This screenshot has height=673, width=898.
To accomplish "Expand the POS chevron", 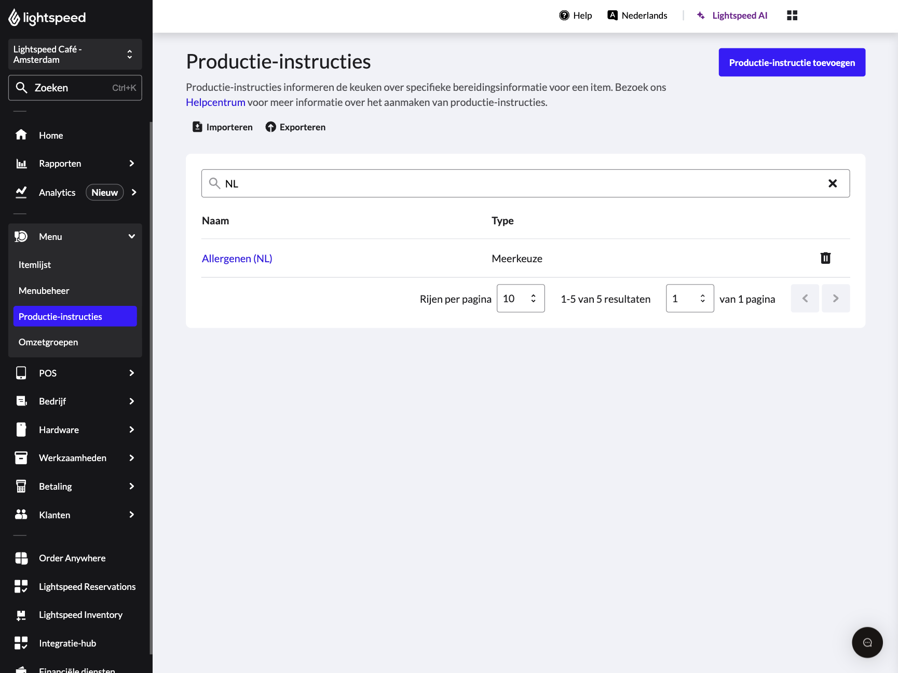I will [131, 373].
